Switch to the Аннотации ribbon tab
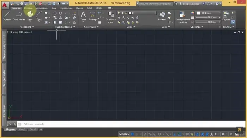 [42, 8]
